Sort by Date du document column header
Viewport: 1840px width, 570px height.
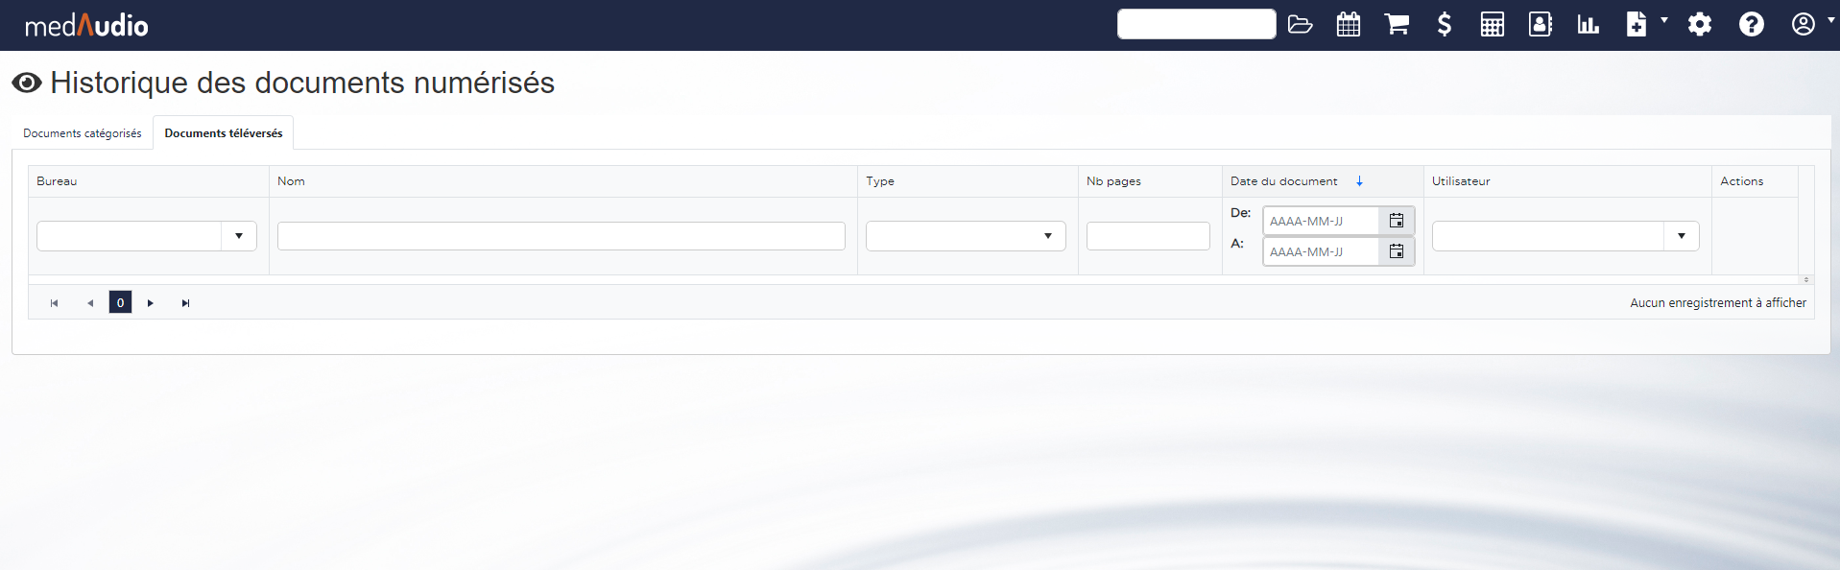tap(1283, 181)
